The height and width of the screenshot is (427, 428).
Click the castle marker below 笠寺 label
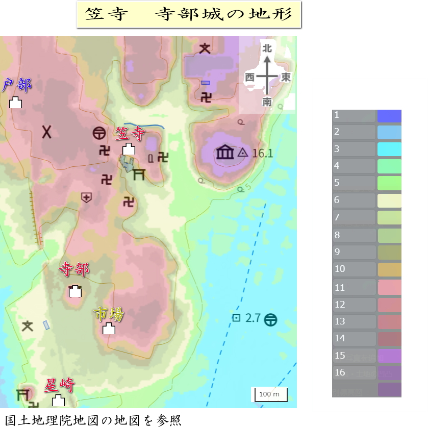point(129,149)
